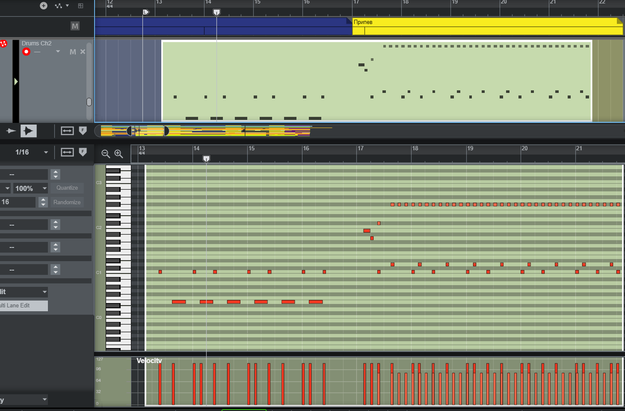625x411 pixels.
Task: Click the add track plus icon
Action: coord(44,6)
